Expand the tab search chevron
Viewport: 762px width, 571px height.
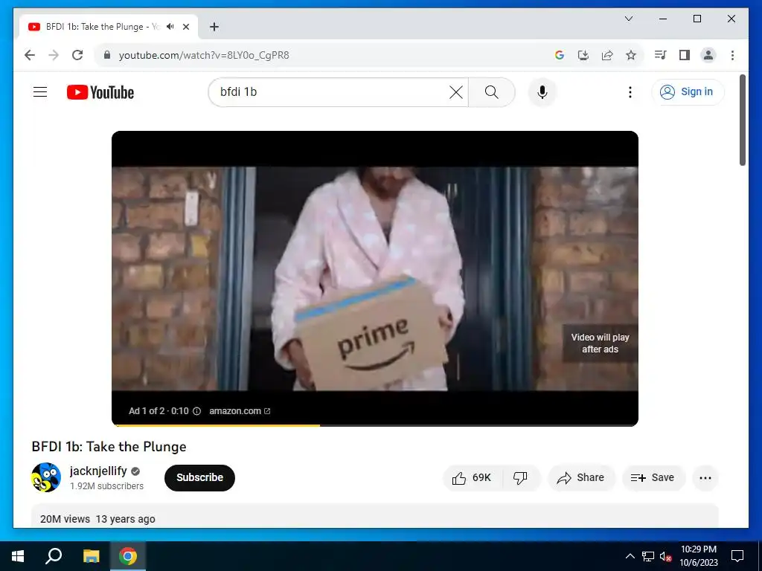[x=628, y=19]
